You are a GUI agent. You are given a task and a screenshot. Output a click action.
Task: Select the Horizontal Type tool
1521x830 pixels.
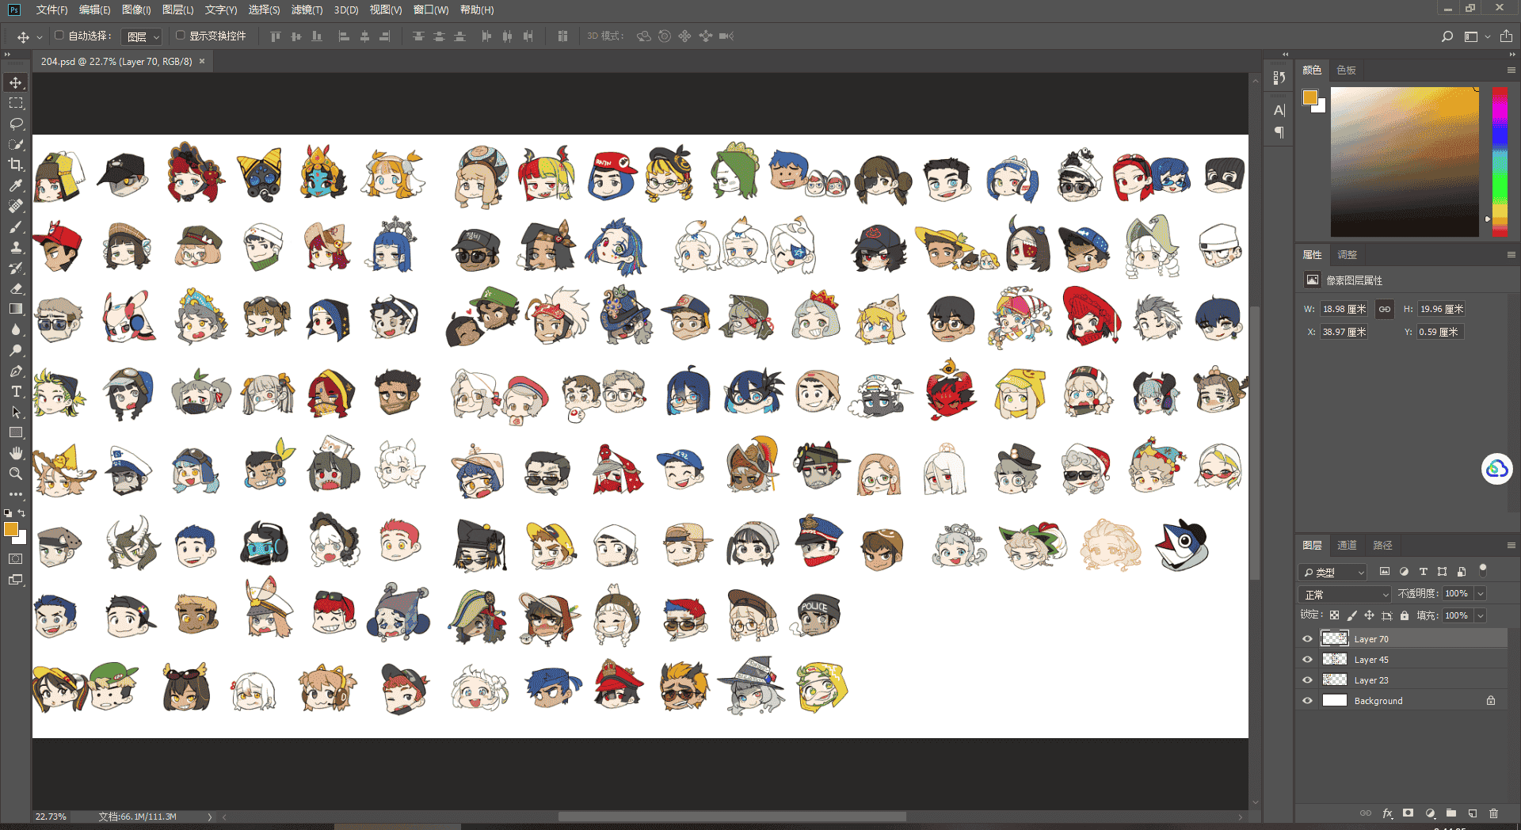16,391
